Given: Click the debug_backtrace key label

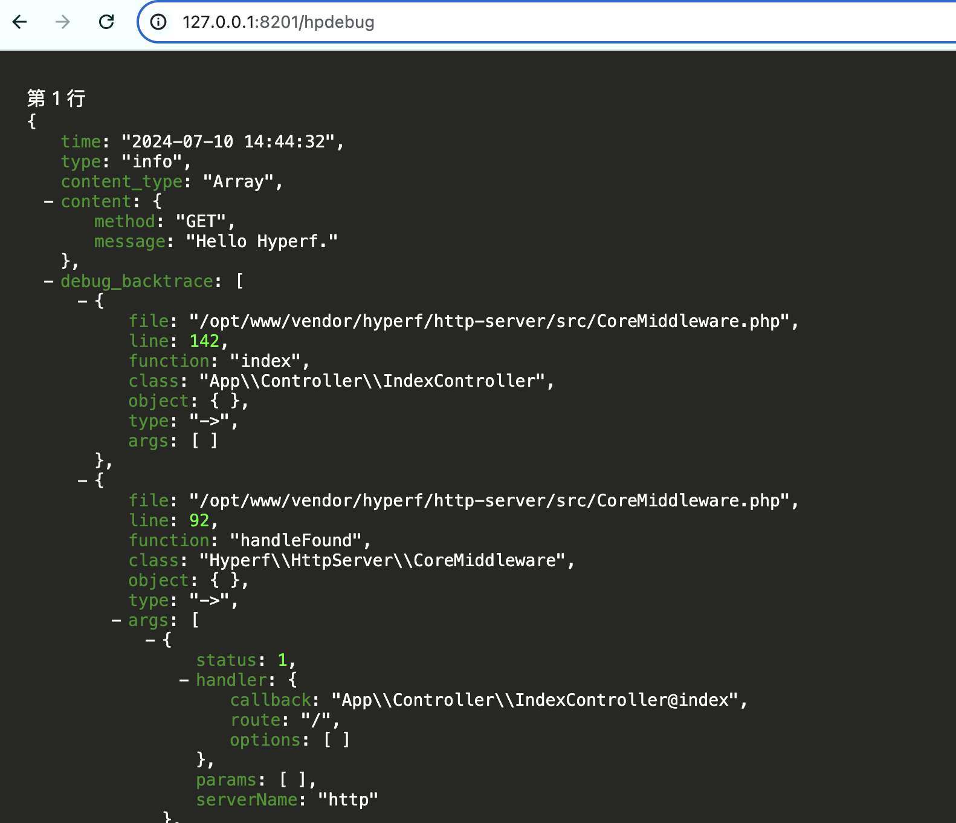Looking at the screenshot, I should [x=137, y=282].
